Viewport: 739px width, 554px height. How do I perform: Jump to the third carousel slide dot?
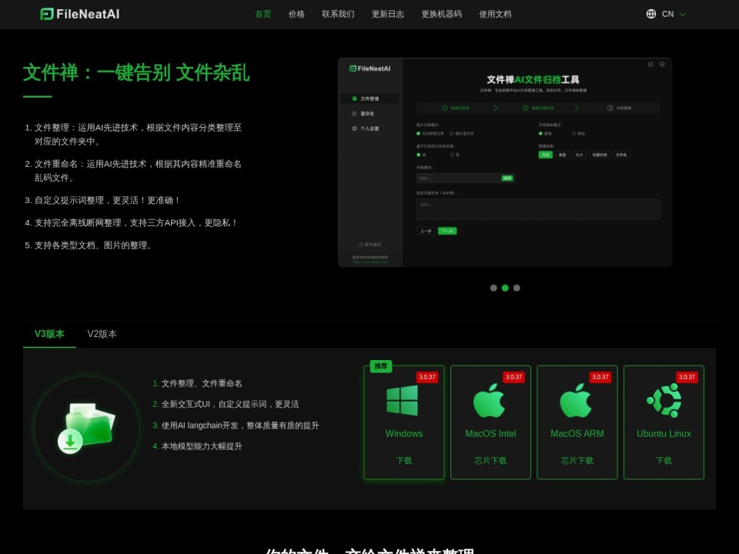517,288
